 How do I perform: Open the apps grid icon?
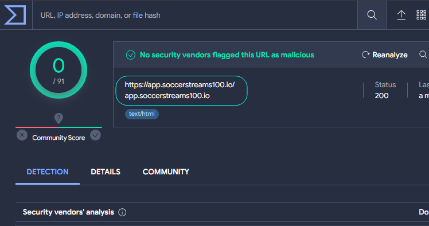422,15
